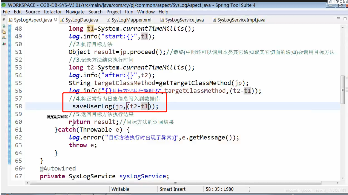
Task: Click the Throwable type on line 61
Action: point(96,130)
